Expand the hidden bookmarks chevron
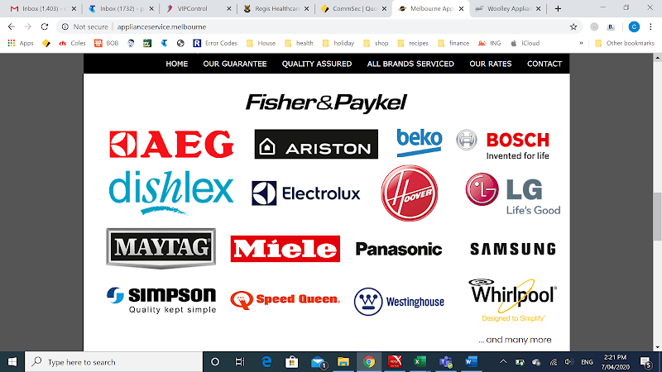 (x=581, y=43)
